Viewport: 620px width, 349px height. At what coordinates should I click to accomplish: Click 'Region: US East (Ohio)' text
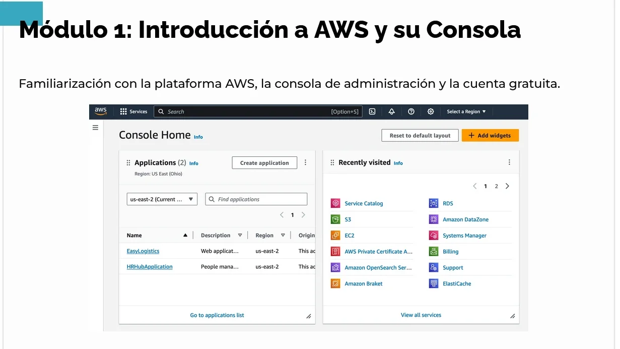click(x=158, y=174)
